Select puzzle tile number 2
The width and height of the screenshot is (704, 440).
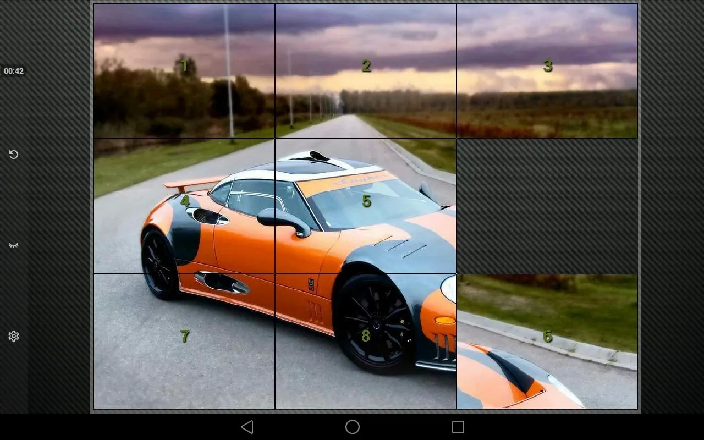(366, 71)
